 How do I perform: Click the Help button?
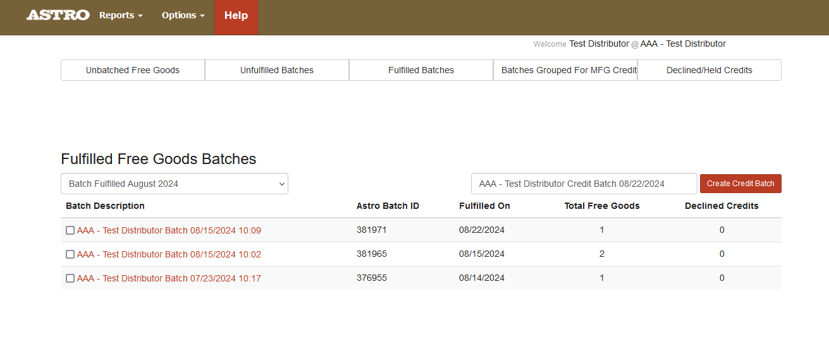(236, 17)
